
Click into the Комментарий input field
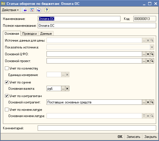(x=97, y=128)
